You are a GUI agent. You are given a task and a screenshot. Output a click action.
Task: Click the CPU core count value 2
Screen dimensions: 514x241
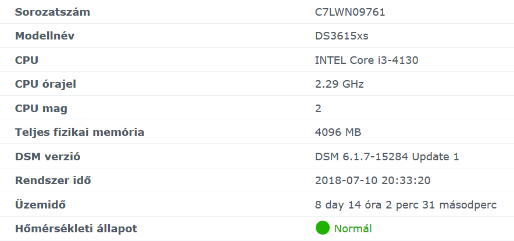(318, 108)
